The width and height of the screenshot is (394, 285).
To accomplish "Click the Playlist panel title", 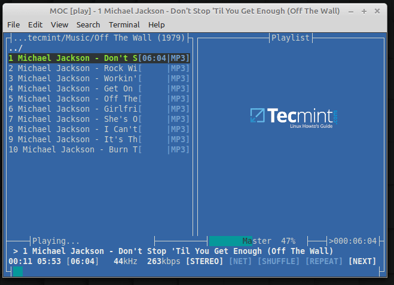I will (x=291, y=38).
